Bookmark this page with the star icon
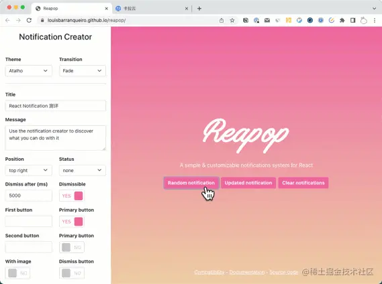382x284 pixels. 232,20
